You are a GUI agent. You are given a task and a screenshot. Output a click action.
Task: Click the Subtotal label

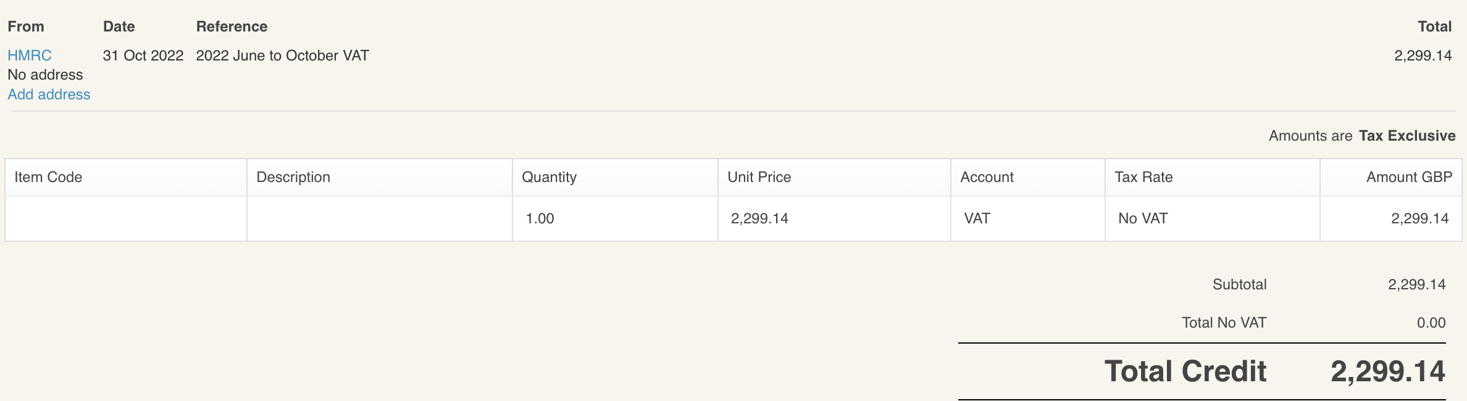click(x=1239, y=284)
